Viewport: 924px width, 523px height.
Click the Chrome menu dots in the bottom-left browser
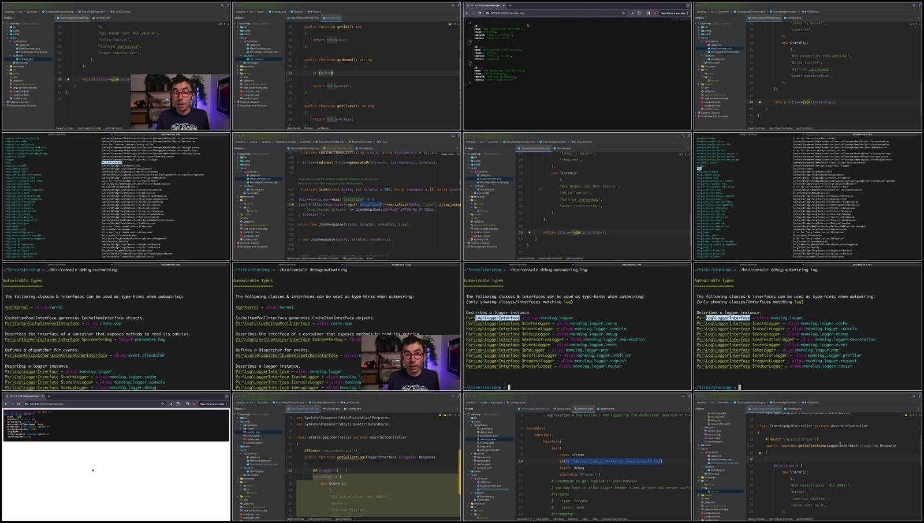click(x=227, y=404)
